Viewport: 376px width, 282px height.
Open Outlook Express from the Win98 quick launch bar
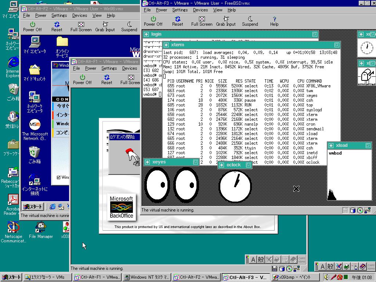click(61, 206)
